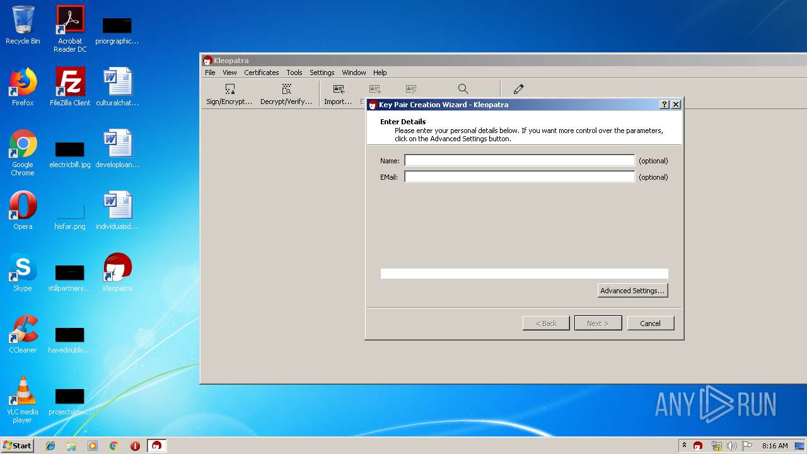Open the View menu
The height and width of the screenshot is (454, 807).
[x=229, y=73]
